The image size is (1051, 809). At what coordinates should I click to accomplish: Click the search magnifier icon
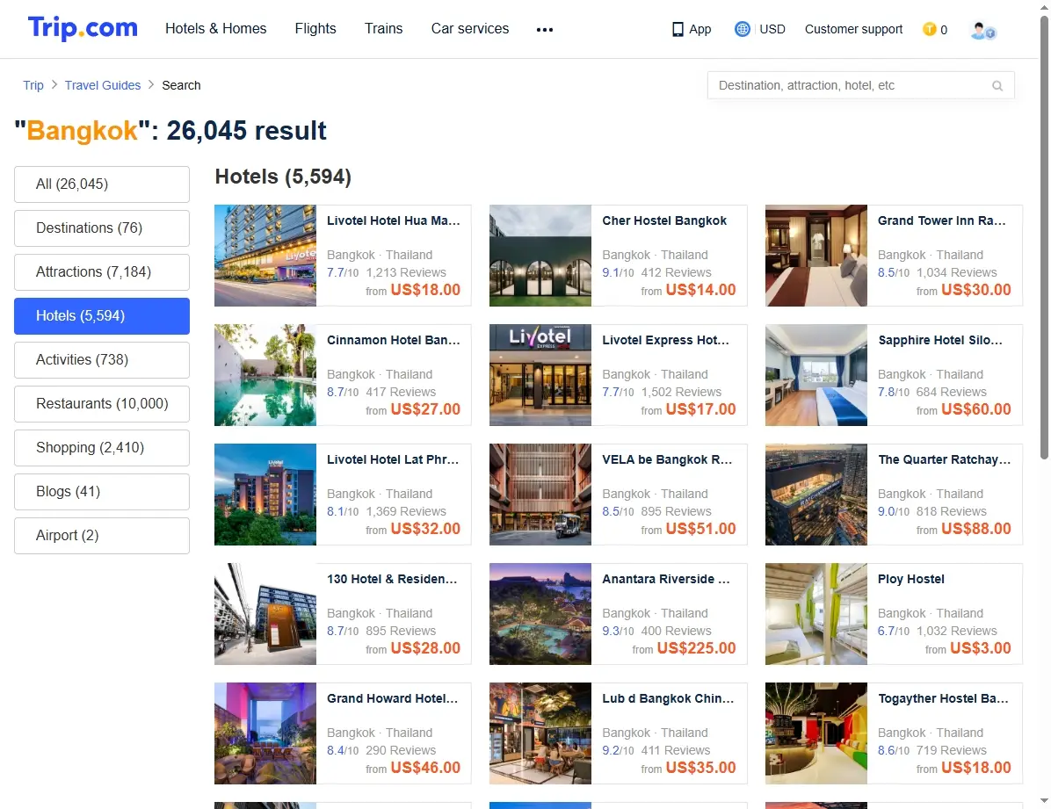997,86
